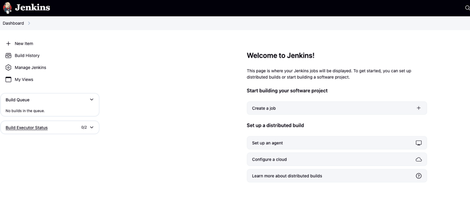Image resolution: width=470 pixels, height=202 pixels.
Task: Collapse the Build Queue panel chevron
Action: (x=92, y=100)
